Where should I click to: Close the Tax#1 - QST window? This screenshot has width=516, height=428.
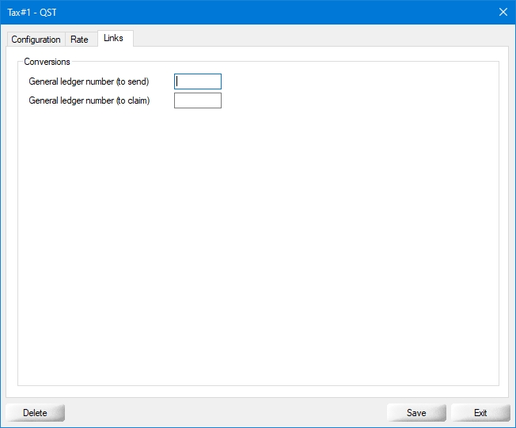pos(503,12)
